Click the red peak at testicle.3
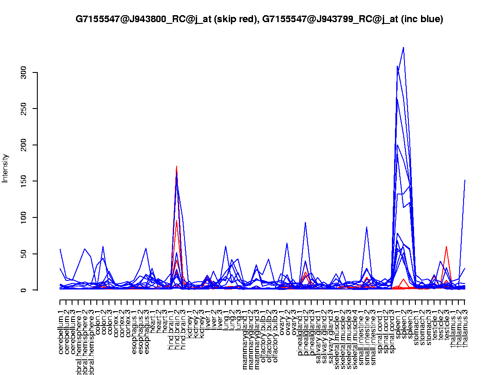Image resolution: width=500 pixels, height=375 pixels. 447,247
